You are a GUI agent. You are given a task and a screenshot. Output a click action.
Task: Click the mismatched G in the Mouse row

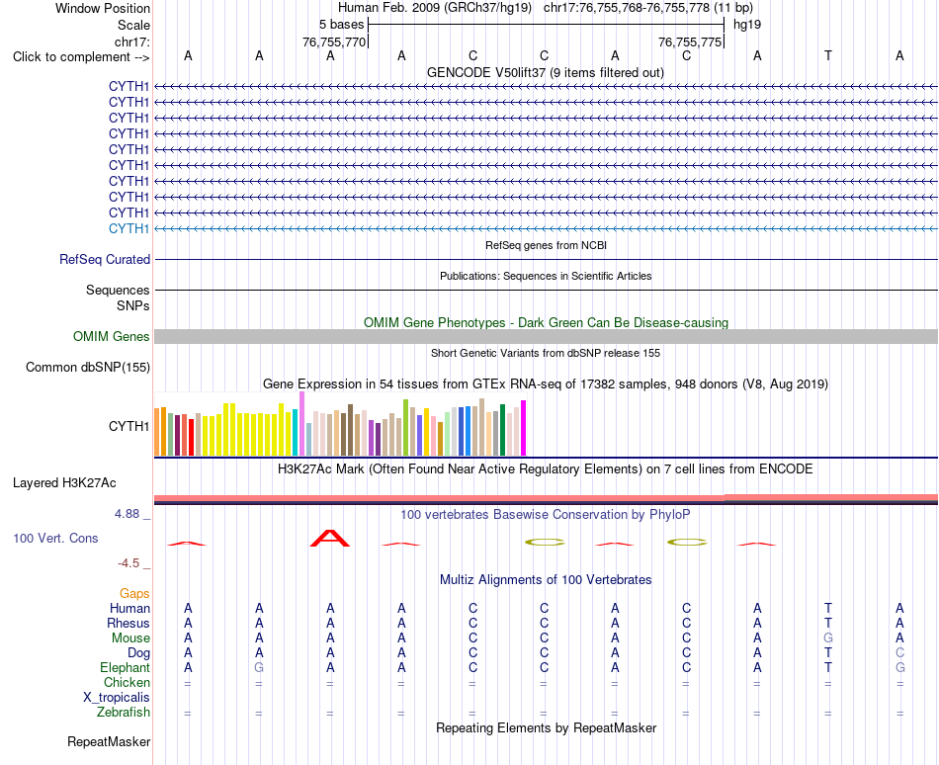click(x=828, y=638)
